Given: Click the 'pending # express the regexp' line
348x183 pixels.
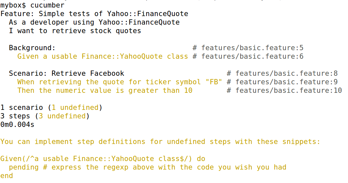Looking at the screenshot, I should tap(148, 167).
